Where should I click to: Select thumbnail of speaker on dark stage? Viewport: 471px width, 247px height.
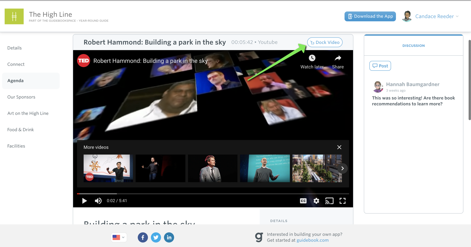point(160,168)
